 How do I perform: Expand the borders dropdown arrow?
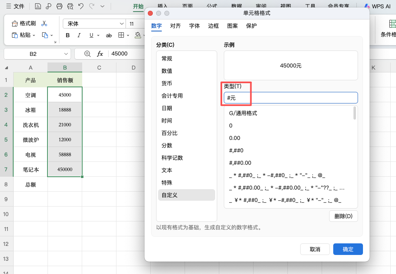pyautogui.click(x=128, y=35)
